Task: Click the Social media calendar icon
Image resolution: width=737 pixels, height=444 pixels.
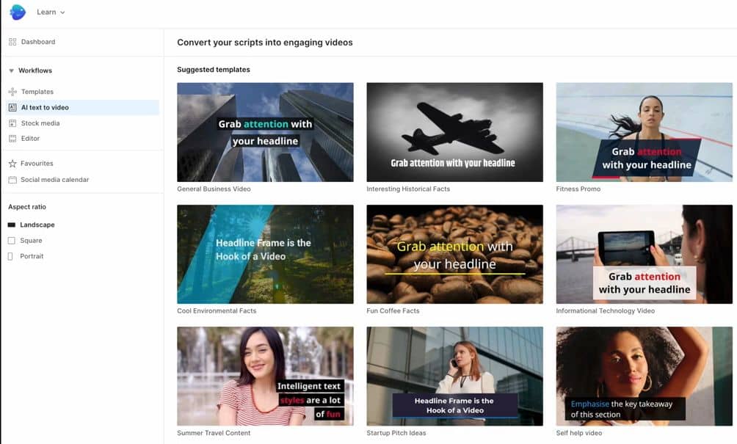Action: tap(12, 180)
